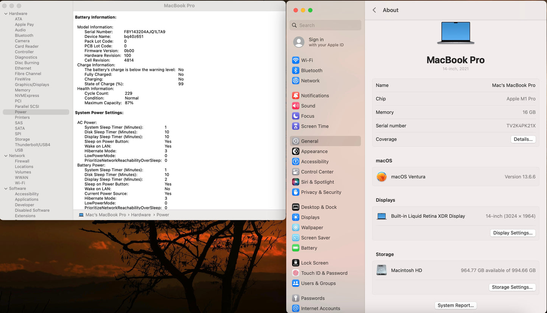This screenshot has width=547, height=313.
Task: Open Siri & Spotlight icon
Action: click(296, 182)
